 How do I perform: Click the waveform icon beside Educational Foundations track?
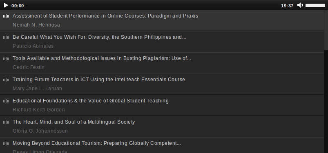(x=6, y=101)
